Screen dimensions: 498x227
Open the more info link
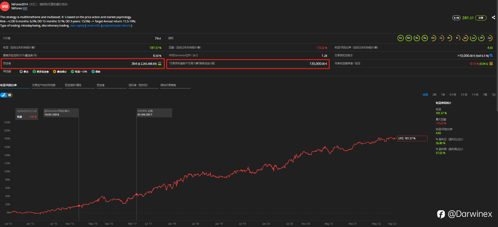point(93,25)
